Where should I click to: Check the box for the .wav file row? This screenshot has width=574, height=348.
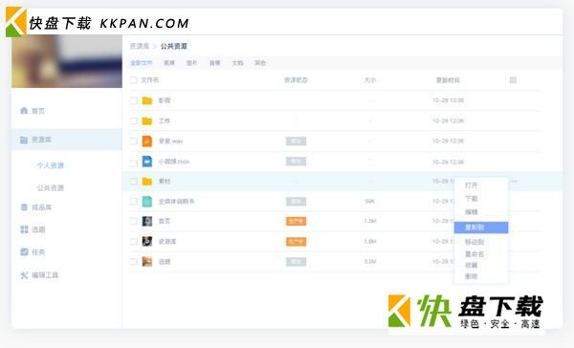pyautogui.click(x=134, y=141)
